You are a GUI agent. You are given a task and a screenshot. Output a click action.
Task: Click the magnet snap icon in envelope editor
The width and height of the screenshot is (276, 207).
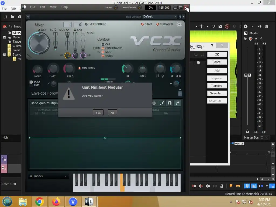point(170,103)
